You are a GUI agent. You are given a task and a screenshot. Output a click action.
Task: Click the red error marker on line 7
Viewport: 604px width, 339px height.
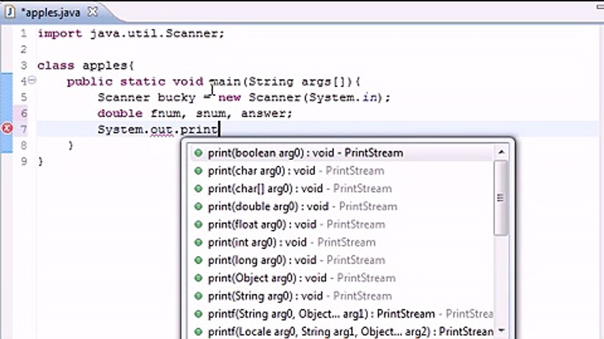(x=7, y=129)
